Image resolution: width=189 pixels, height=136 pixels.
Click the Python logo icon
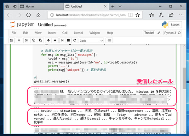click(x=165, y=24)
